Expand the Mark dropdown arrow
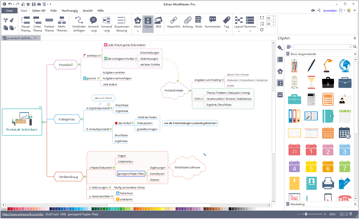 [x=138, y=31]
